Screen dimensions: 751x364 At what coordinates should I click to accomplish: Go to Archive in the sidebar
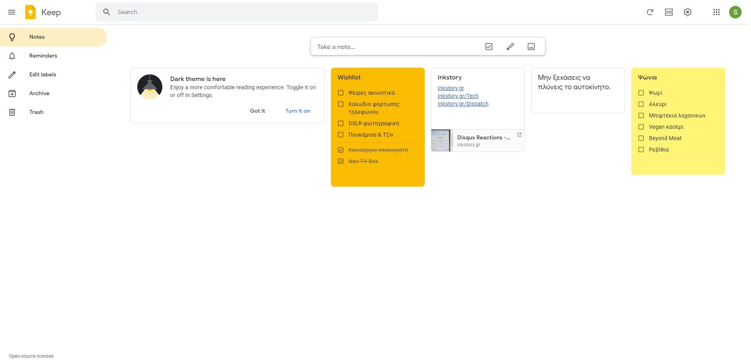(39, 93)
